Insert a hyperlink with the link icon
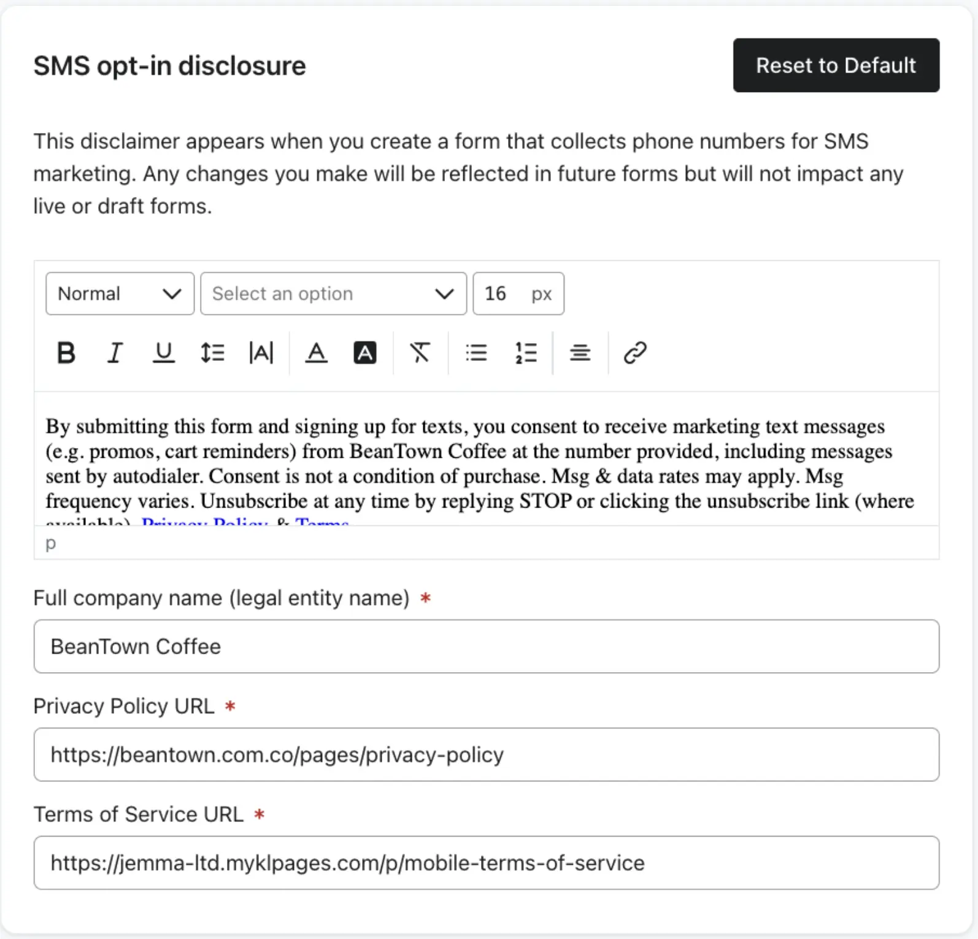 pyautogui.click(x=635, y=353)
